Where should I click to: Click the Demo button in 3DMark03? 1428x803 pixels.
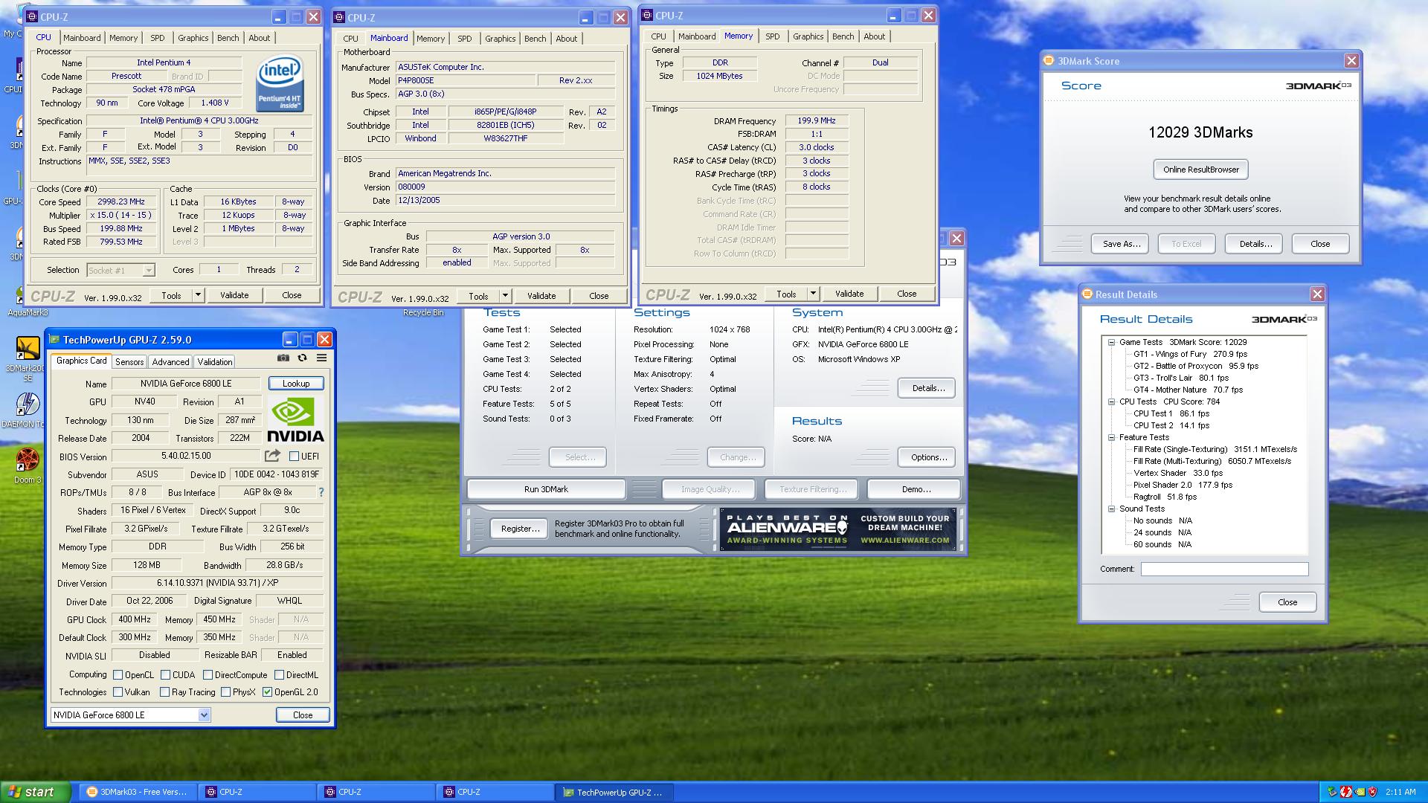click(x=916, y=489)
